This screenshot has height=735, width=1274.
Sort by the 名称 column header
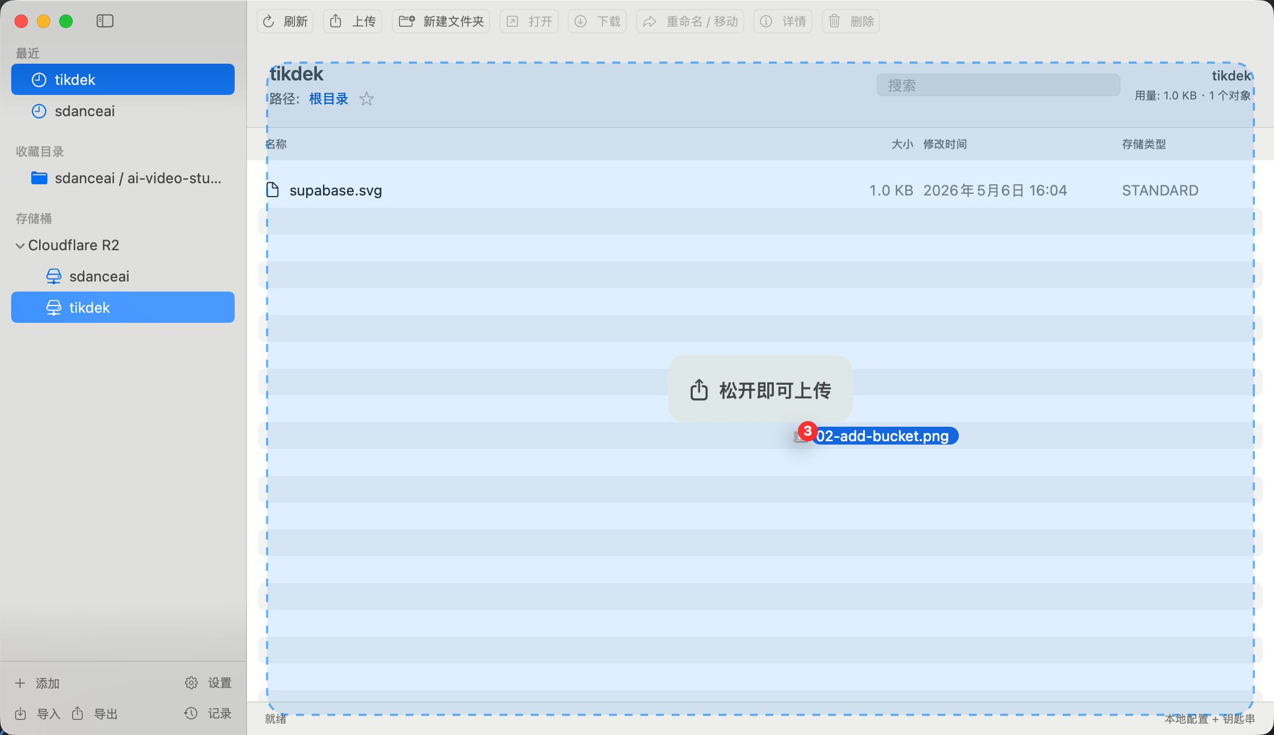(x=276, y=144)
